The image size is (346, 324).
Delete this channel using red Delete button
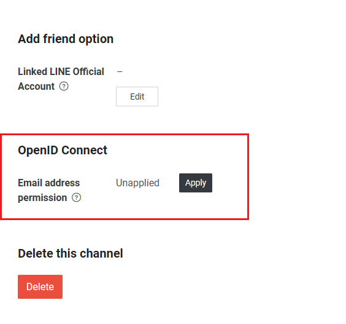pos(40,287)
